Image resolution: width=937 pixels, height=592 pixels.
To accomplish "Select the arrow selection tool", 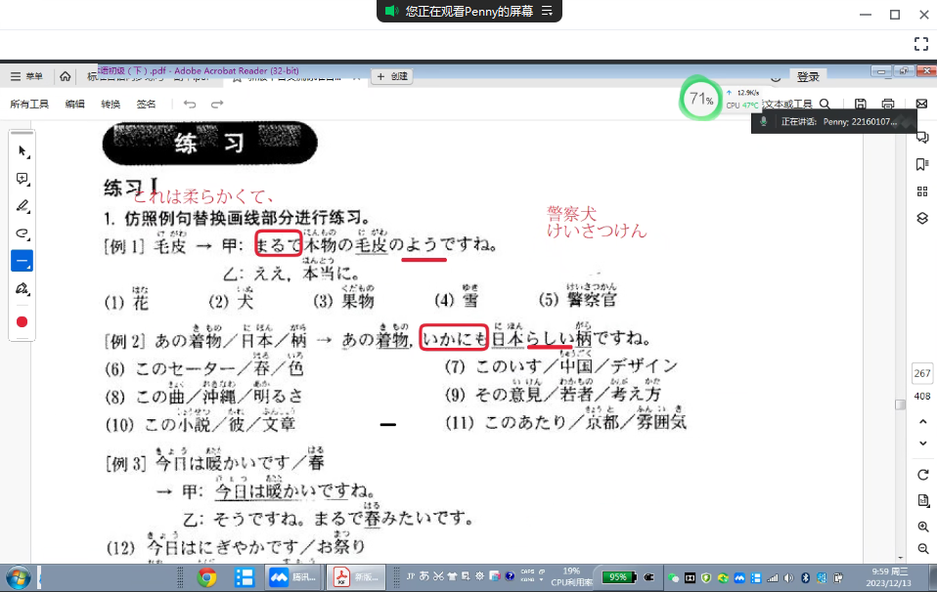I will (x=22, y=151).
